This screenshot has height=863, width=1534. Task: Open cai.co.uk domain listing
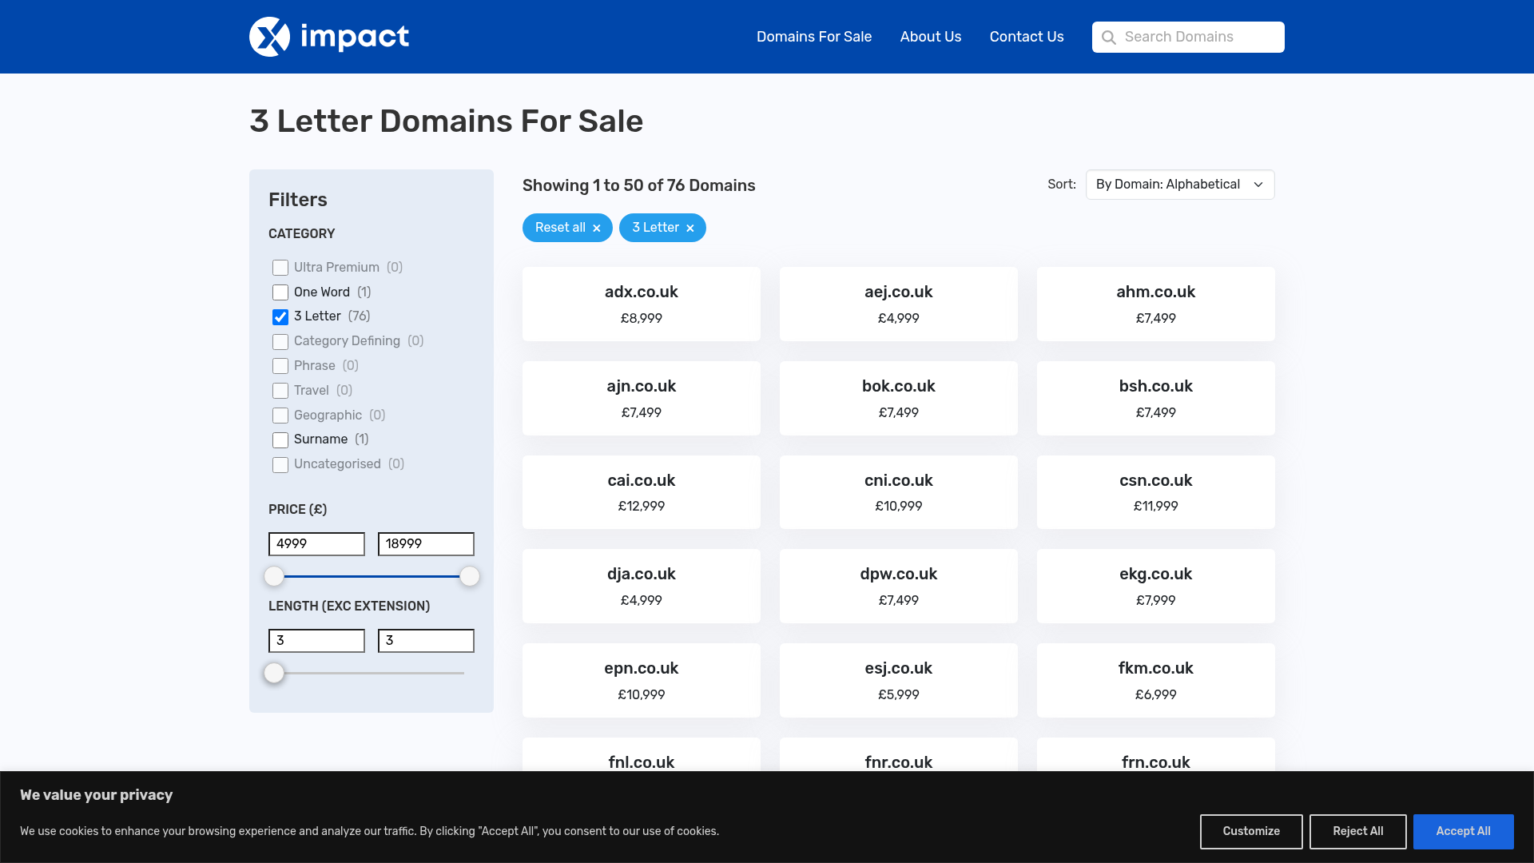pyautogui.click(x=642, y=492)
